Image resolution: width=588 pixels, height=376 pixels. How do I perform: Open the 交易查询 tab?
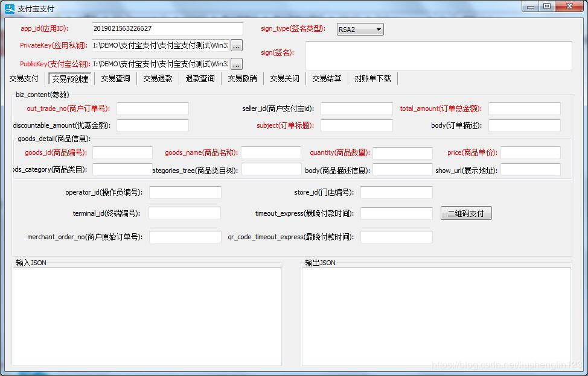pos(115,78)
